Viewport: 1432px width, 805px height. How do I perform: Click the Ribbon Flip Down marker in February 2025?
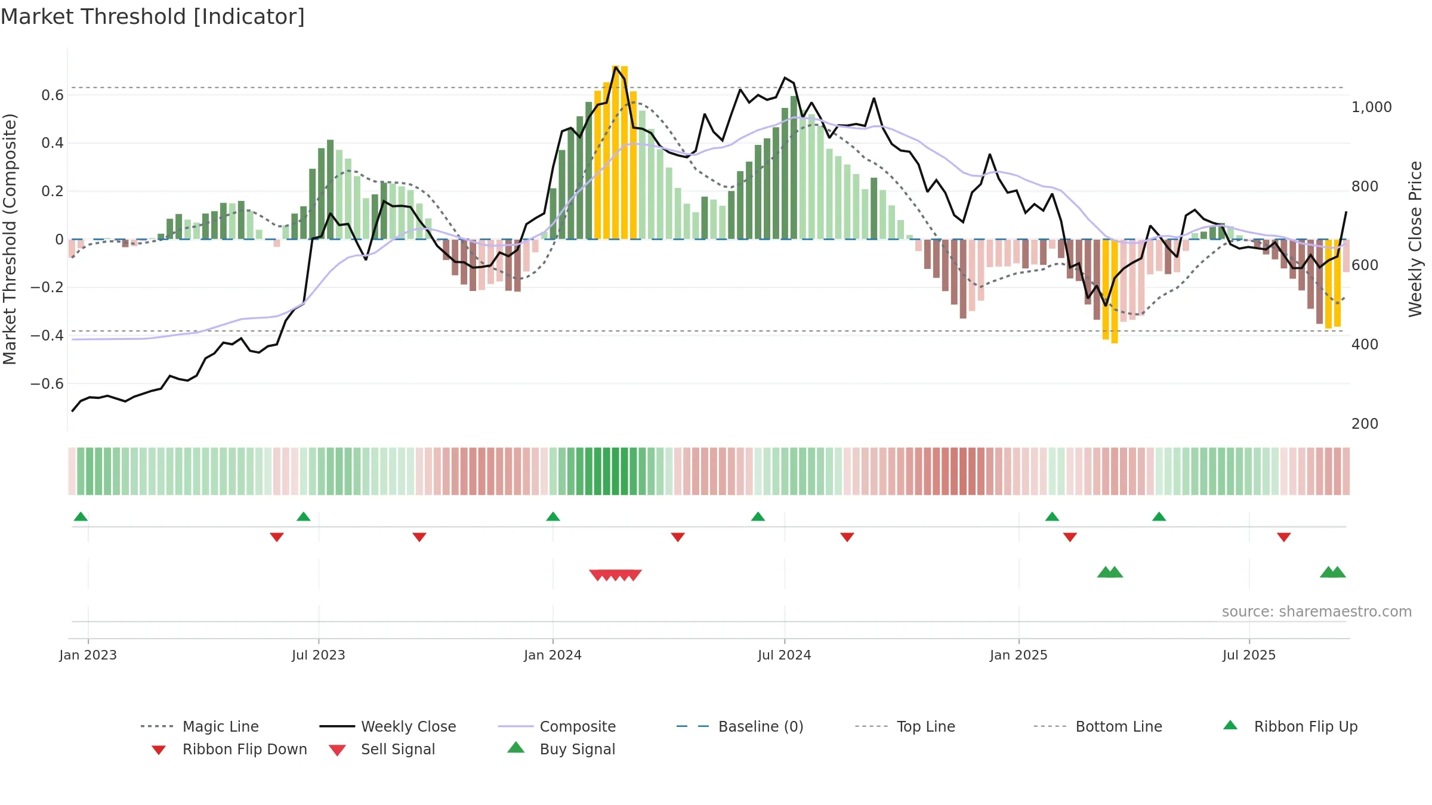pos(1070,537)
